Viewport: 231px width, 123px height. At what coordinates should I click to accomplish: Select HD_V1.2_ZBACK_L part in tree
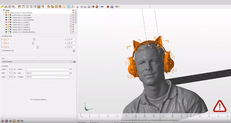click(21, 27)
